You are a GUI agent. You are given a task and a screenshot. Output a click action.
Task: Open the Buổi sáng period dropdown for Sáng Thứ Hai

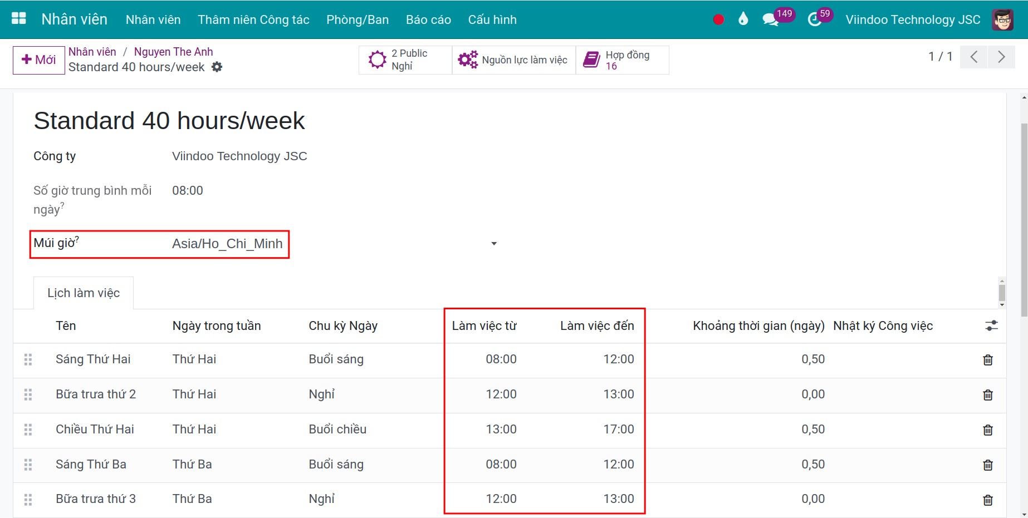coord(336,359)
